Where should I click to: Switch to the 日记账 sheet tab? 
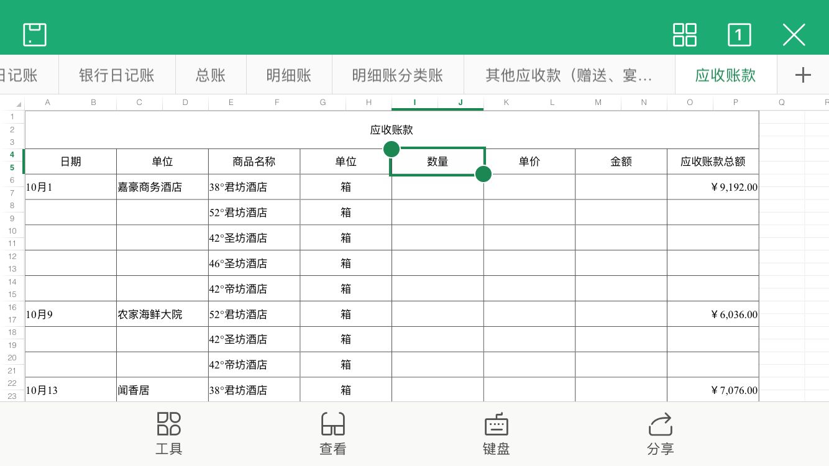click(19, 75)
